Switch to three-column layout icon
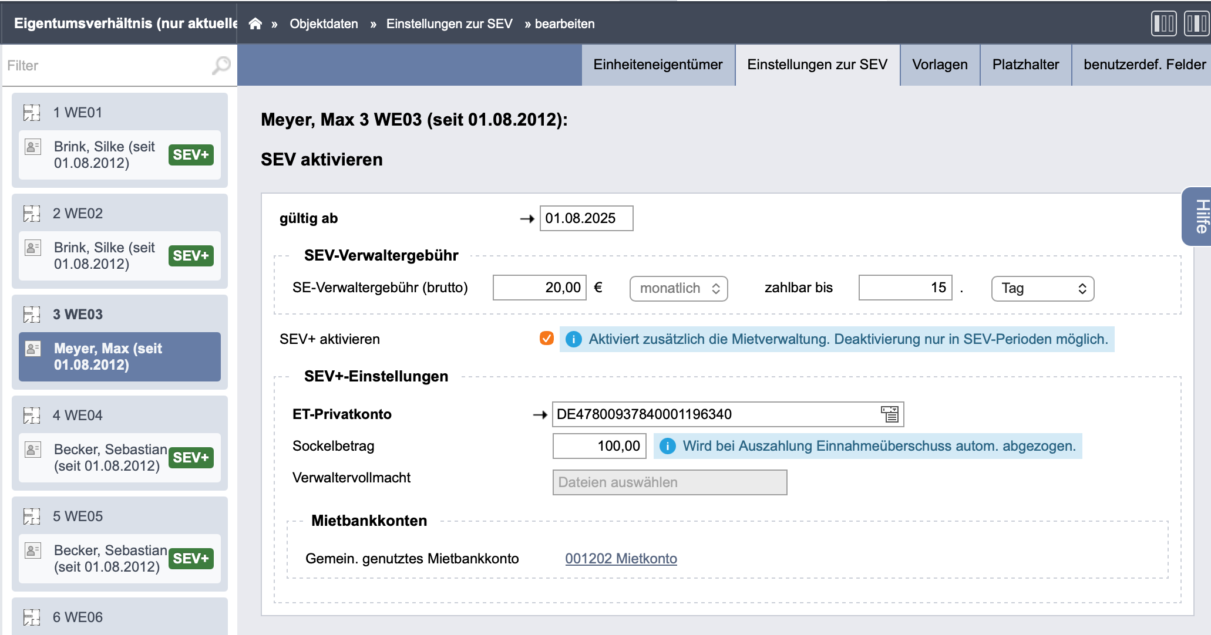1211x635 pixels. (1163, 23)
